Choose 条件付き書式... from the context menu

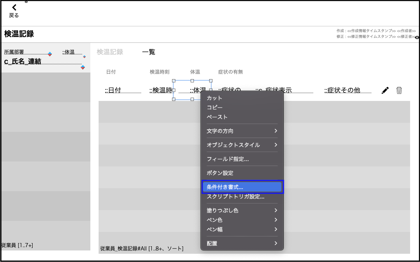(x=242, y=187)
